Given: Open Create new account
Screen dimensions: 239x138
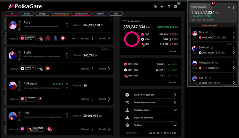Looking at the screenshot, I should (x=150, y=95).
